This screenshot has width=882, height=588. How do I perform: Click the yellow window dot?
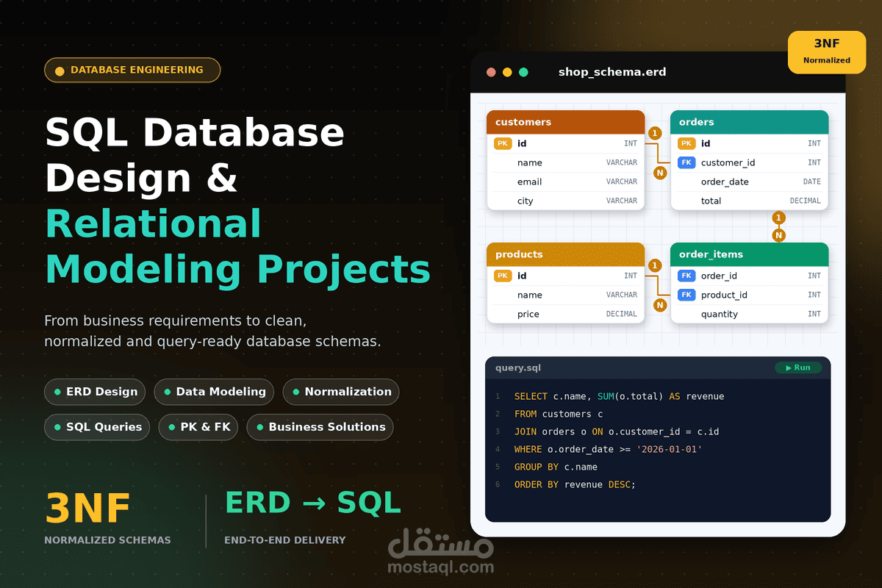[x=507, y=72]
